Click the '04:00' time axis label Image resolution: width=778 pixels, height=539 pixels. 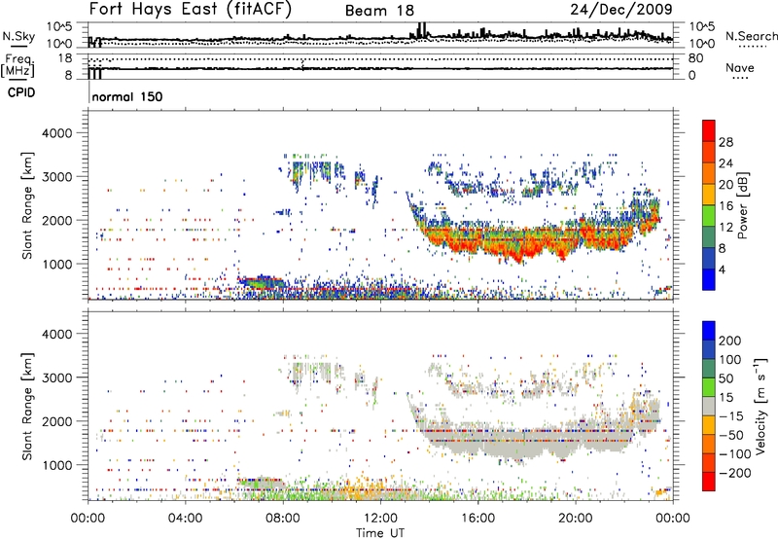(x=185, y=519)
